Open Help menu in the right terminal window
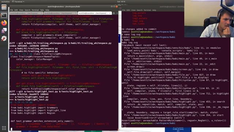The width and height of the screenshot is (234, 132). 154,10
